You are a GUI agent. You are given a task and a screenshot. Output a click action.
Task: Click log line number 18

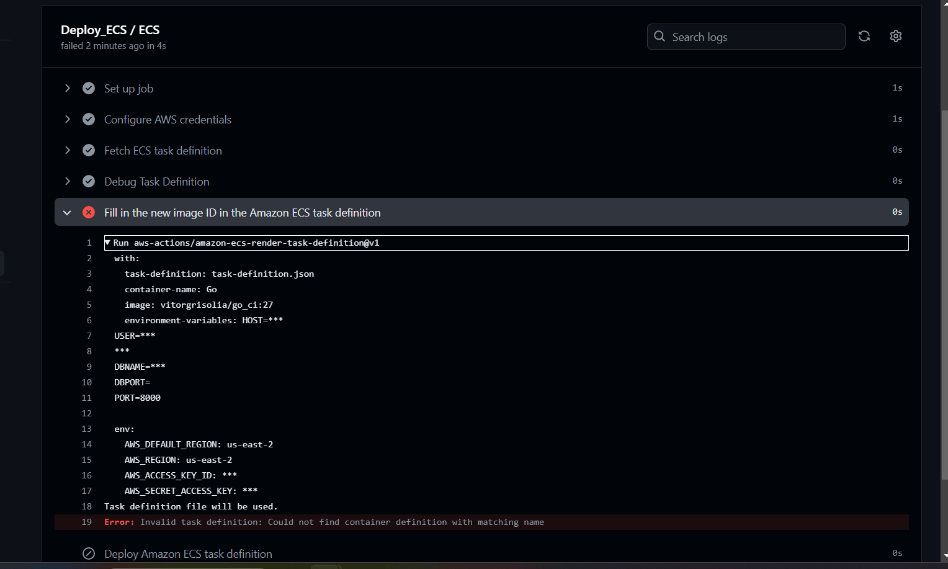(86, 506)
